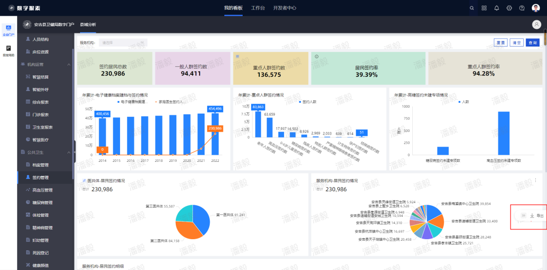Click the 查询 button
This screenshot has width=547, height=270.
point(532,43)
